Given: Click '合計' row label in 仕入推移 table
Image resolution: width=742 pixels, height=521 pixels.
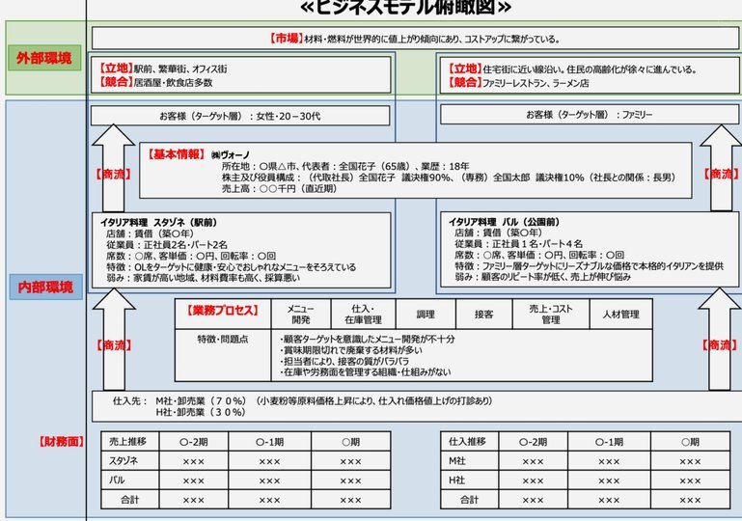Looking at the screenshot, I should (470, 499).
